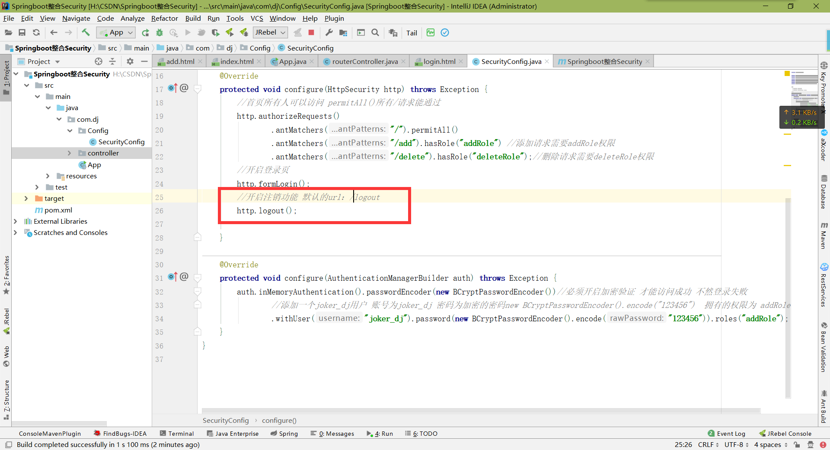Open the App run configuration dropdown
This screenshot has width=830, height=450.
click(116, 33)
